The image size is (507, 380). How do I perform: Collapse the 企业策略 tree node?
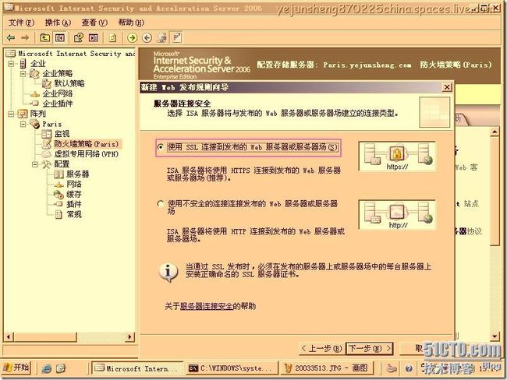[x=23, y=74]
